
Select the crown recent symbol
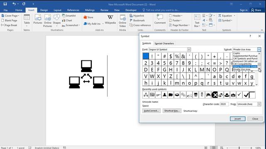[x=233, y=95]
